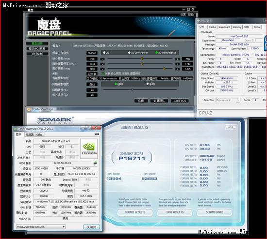
Task: Maximize the Magic Panel window
Action: (x=188, y=9)
